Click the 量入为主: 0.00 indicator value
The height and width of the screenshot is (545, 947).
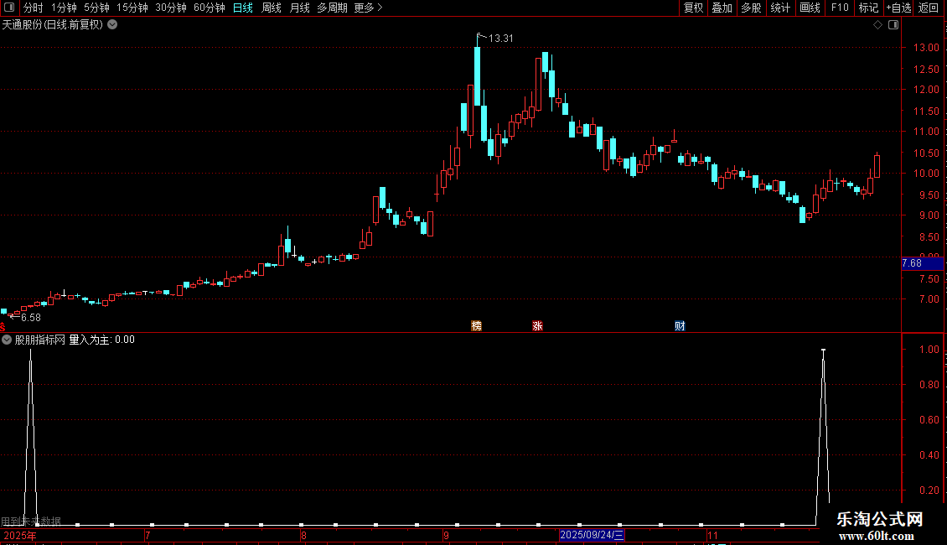(x=102, y=340)
